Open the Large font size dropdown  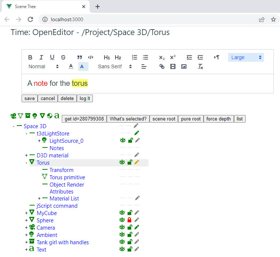tap(246, 57)
